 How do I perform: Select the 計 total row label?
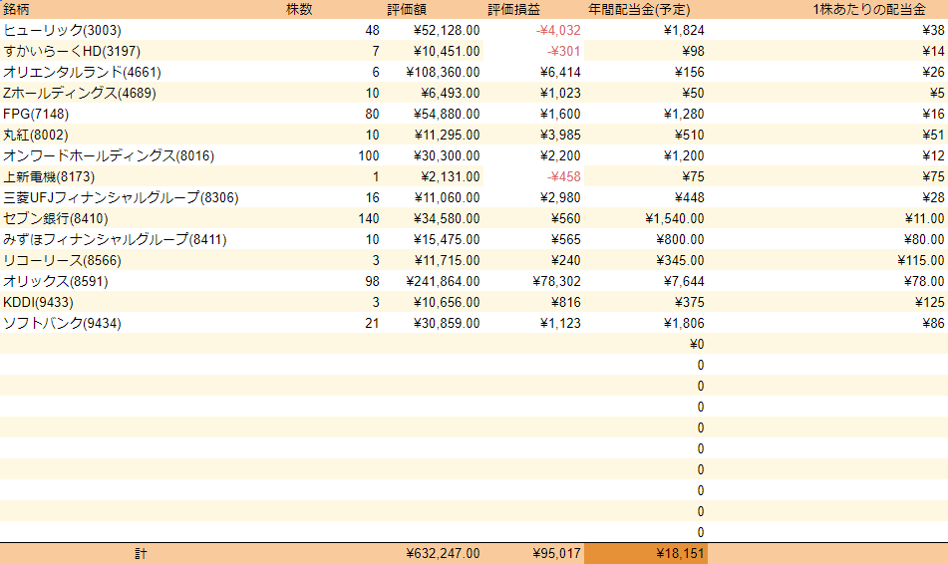141,554
